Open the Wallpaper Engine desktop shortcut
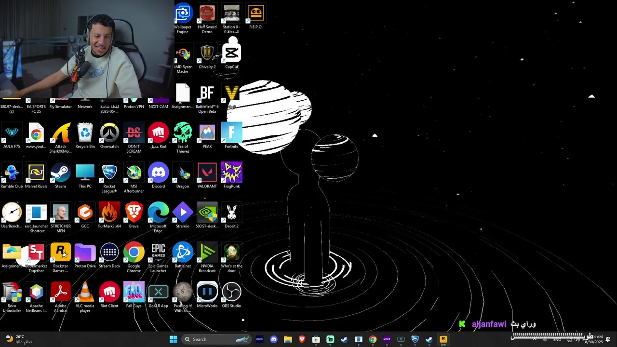The height and width of the screenshot is (347, 617). (x=183, y=19)
